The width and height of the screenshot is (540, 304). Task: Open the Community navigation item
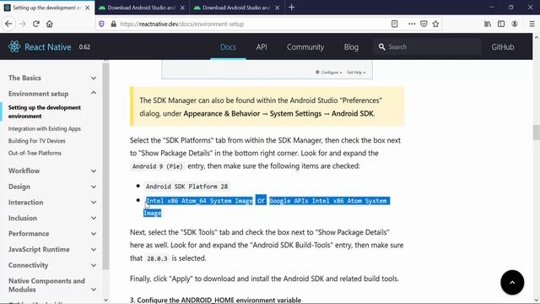pos(305,47)
